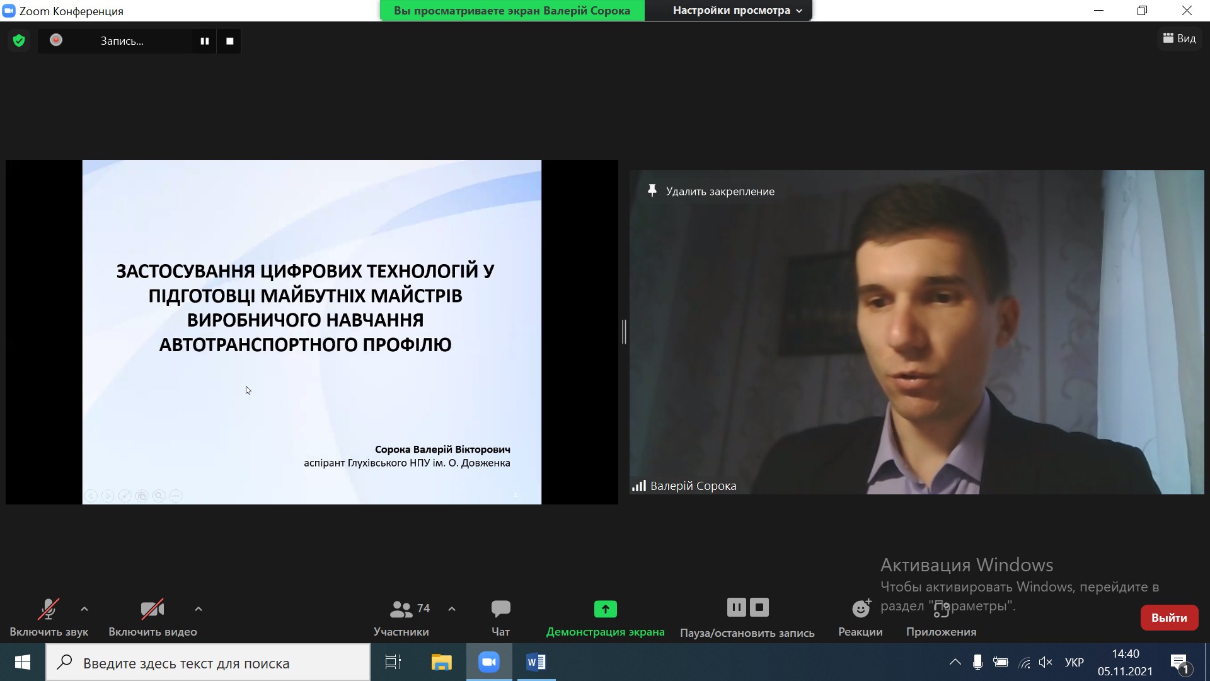The height and width of the screenshot is (681, 1210).
Task: Click Удалить закрепление to unpin the video
Action: [720, 191]
